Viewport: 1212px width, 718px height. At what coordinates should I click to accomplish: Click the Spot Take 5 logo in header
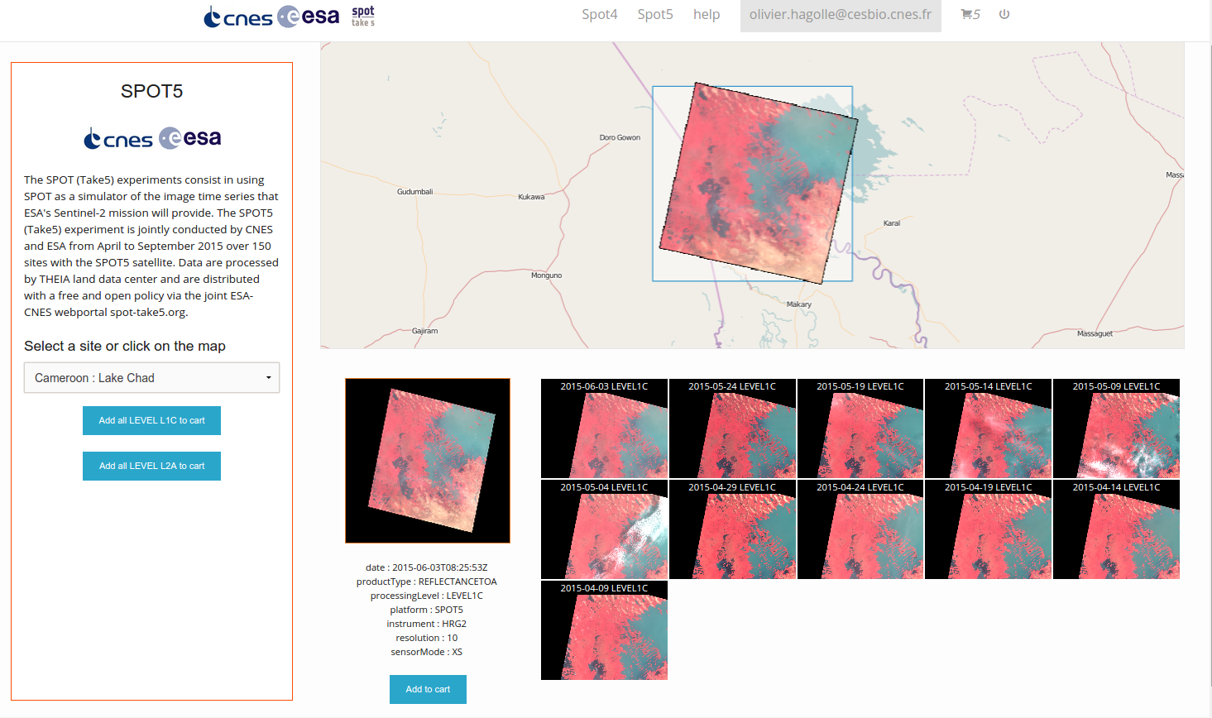(363, 16)
